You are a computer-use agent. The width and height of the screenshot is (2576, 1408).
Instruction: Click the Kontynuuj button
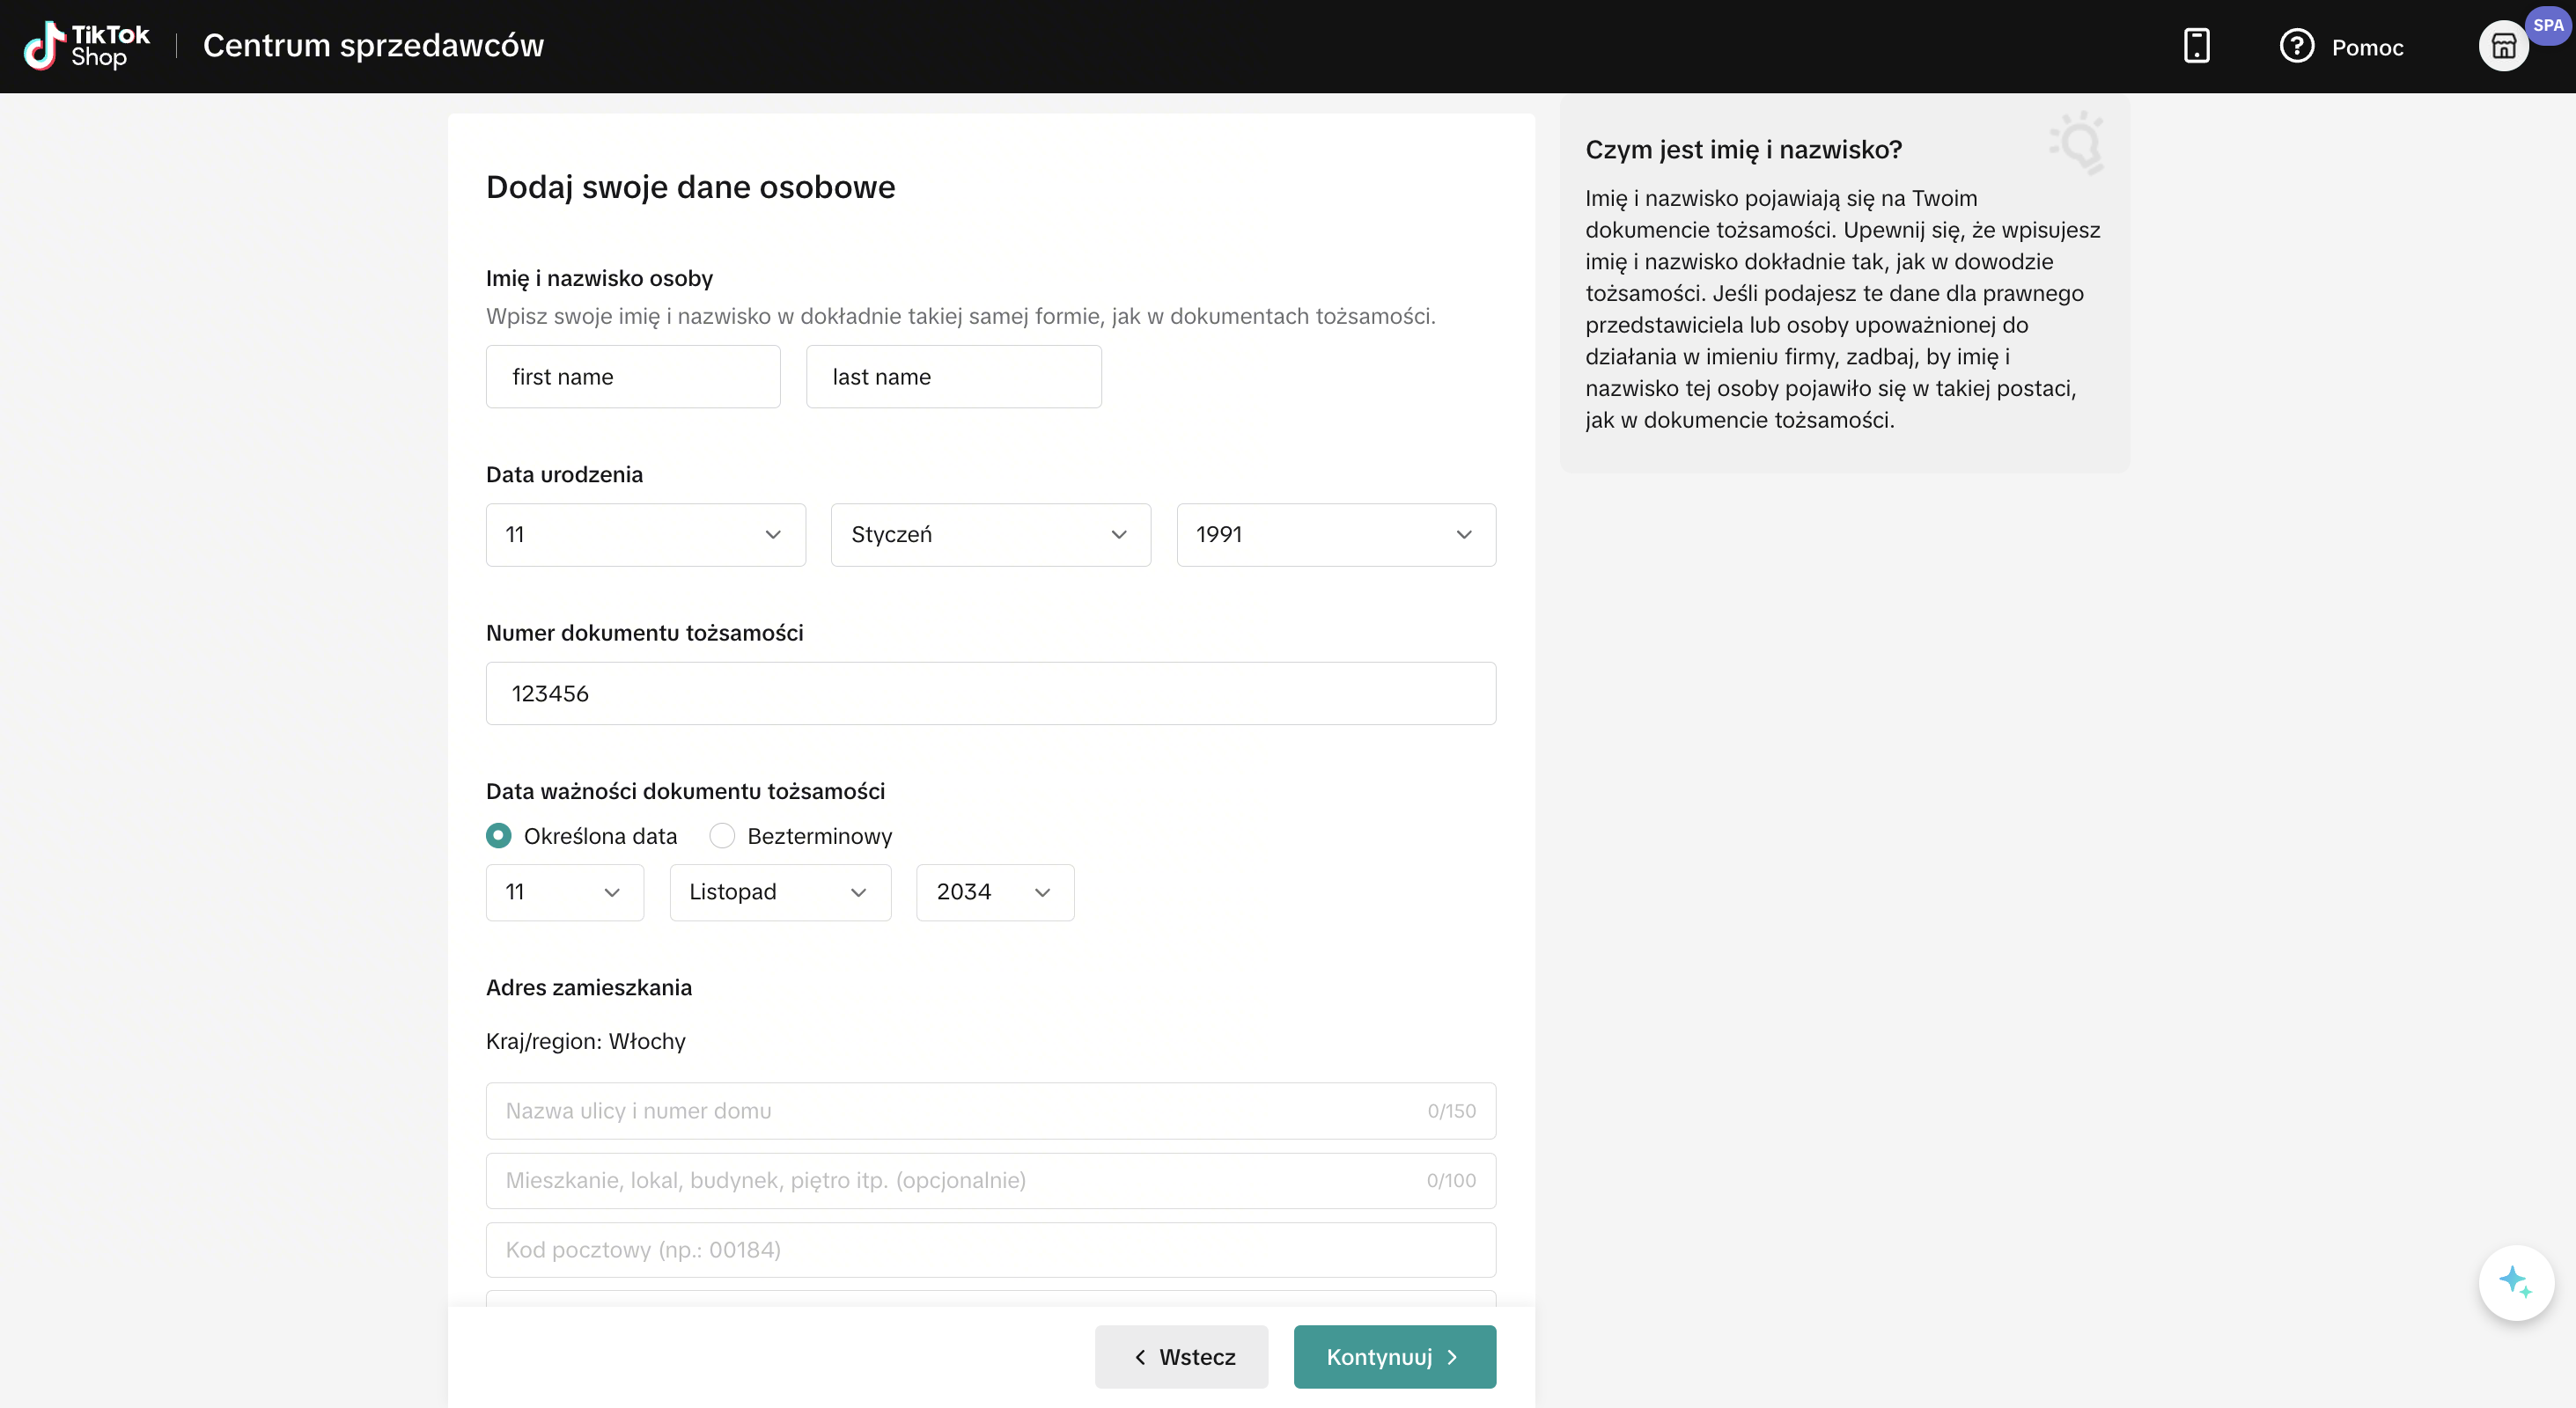tap(1394, 1357)
